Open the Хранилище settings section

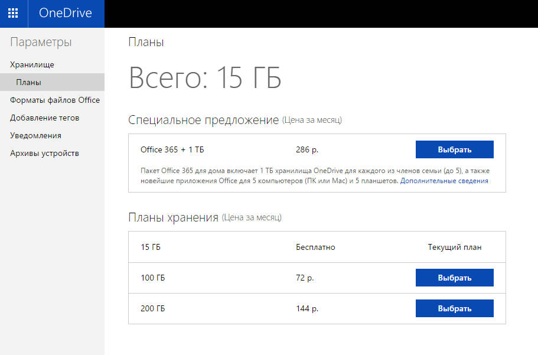(x=32, y=64)
